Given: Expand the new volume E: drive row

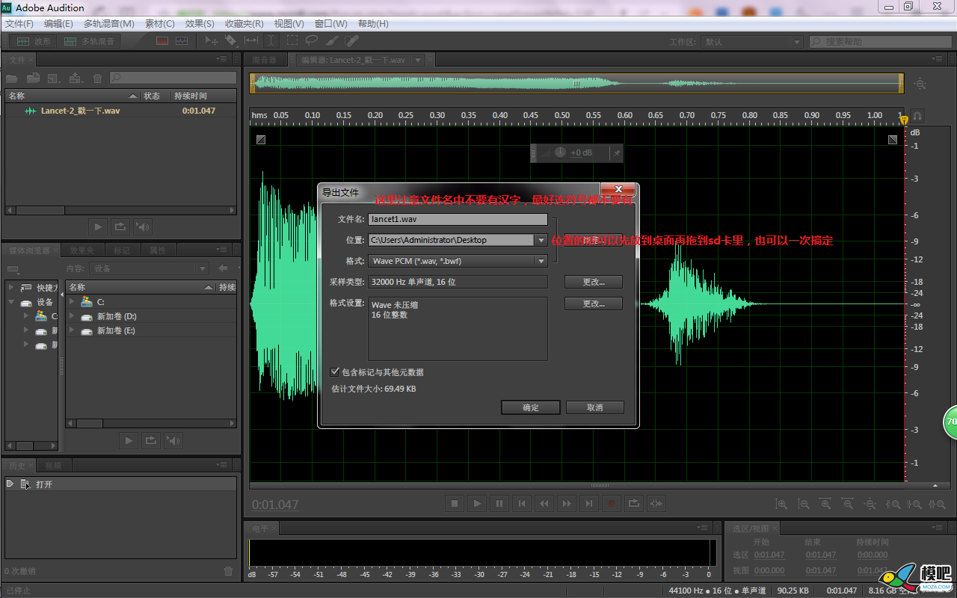Looking at the screenshot, I should tap(73, 330).
